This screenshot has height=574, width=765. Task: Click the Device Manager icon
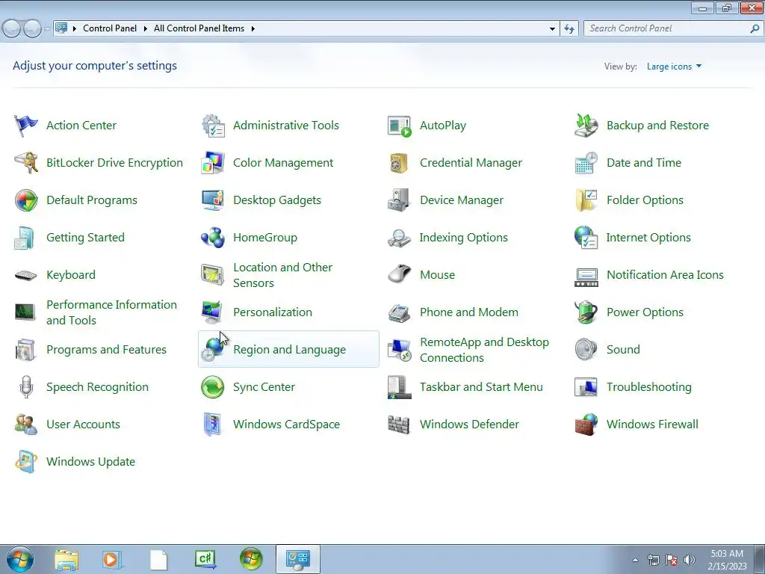tap(400, 200)
